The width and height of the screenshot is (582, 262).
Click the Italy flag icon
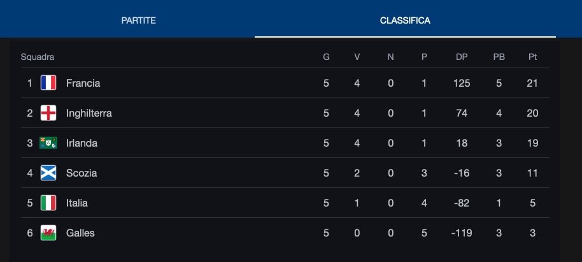48,203
